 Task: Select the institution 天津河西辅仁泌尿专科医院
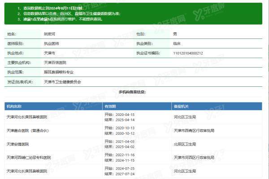click(29, 158)
